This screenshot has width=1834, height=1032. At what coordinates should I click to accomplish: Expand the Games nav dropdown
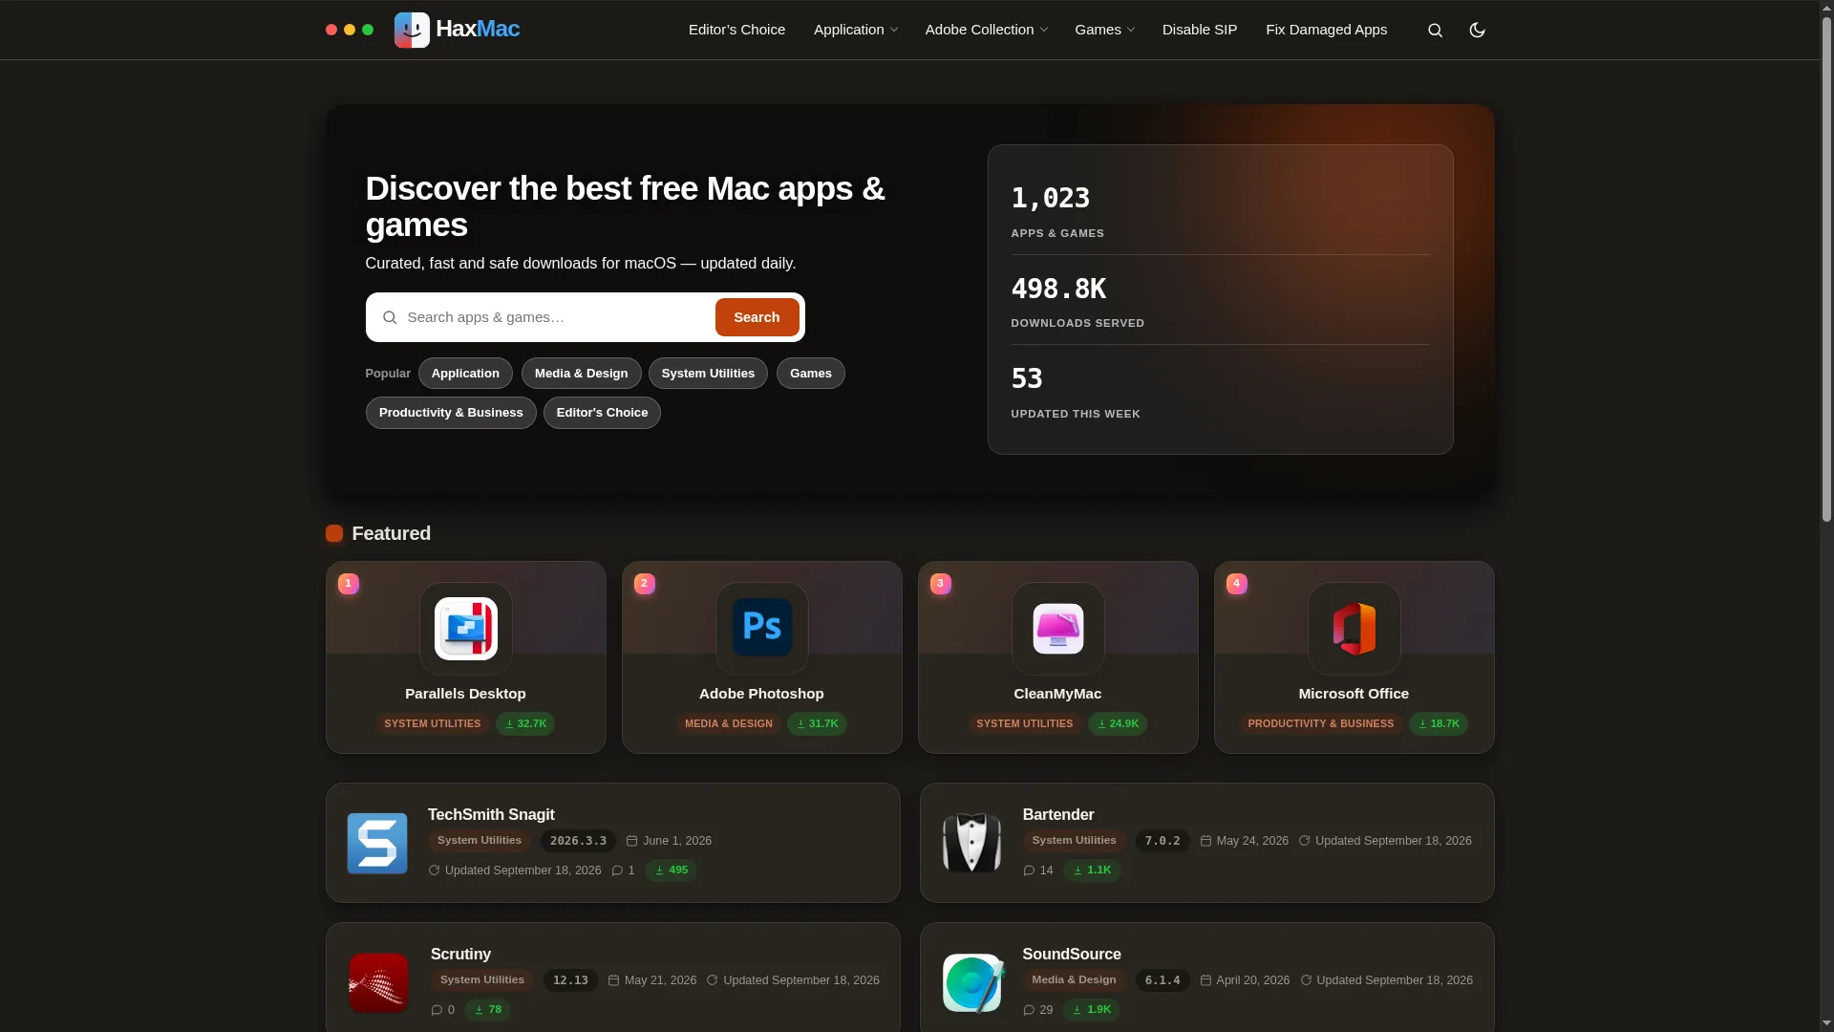[x=1104, y=30]
